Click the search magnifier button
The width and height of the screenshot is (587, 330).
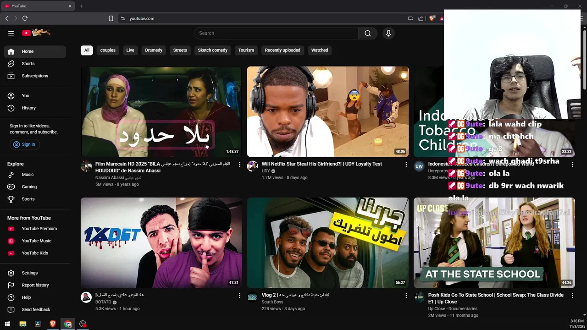pyautogui.click(x=368, y=33)
